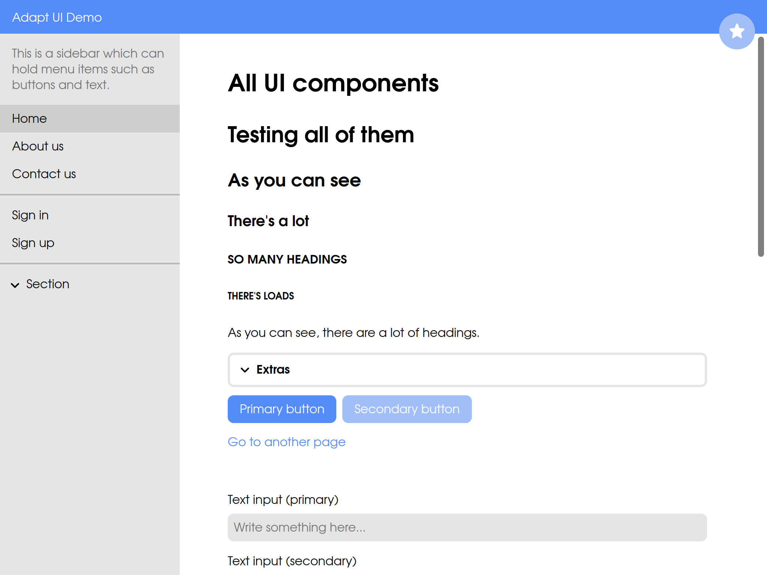
Task: Select Contact us in the sidebar
Action: 44,174
